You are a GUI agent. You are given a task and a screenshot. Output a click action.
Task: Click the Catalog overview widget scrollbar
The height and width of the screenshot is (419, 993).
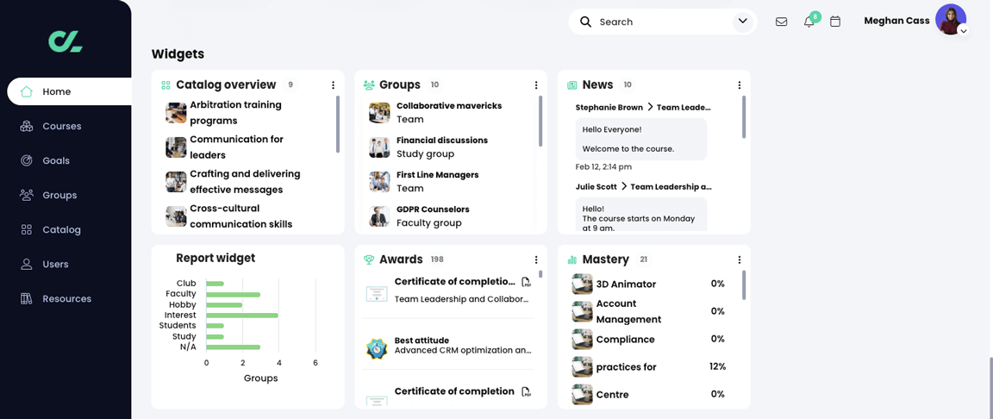338,124
